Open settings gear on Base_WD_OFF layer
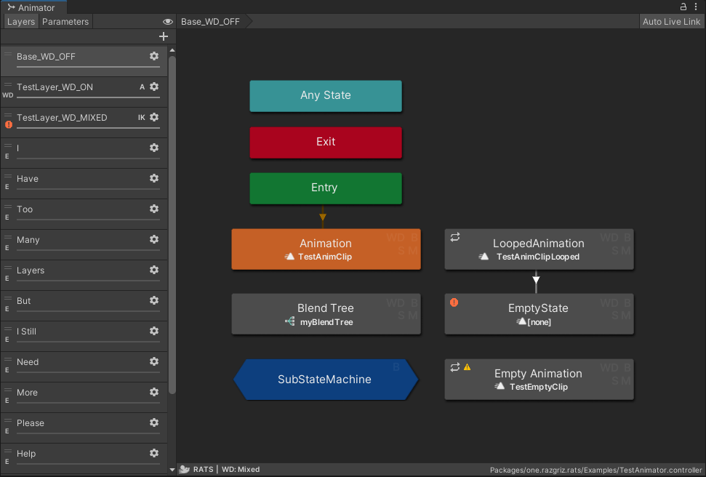 (x=154, y=56)
